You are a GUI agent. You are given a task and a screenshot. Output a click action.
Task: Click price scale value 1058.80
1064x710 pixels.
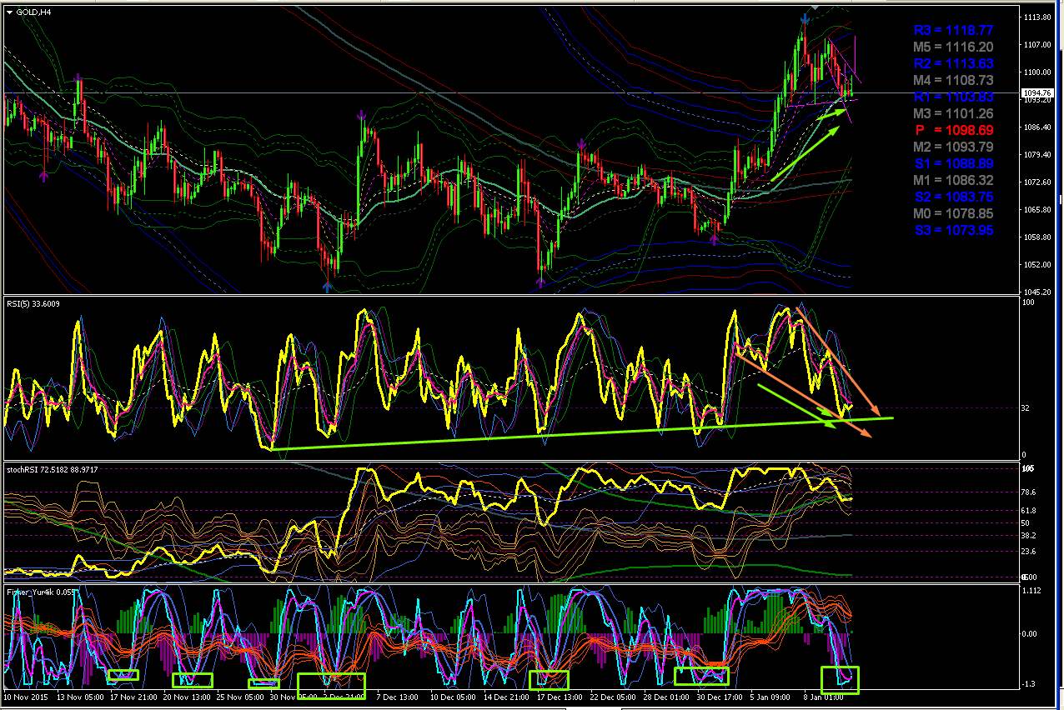(1038, 237)
